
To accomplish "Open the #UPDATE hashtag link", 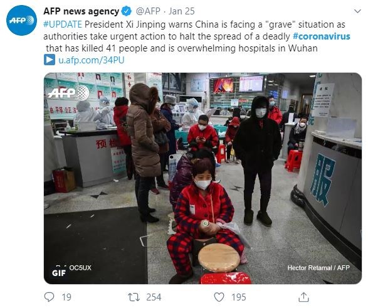I will click(63, 24).
